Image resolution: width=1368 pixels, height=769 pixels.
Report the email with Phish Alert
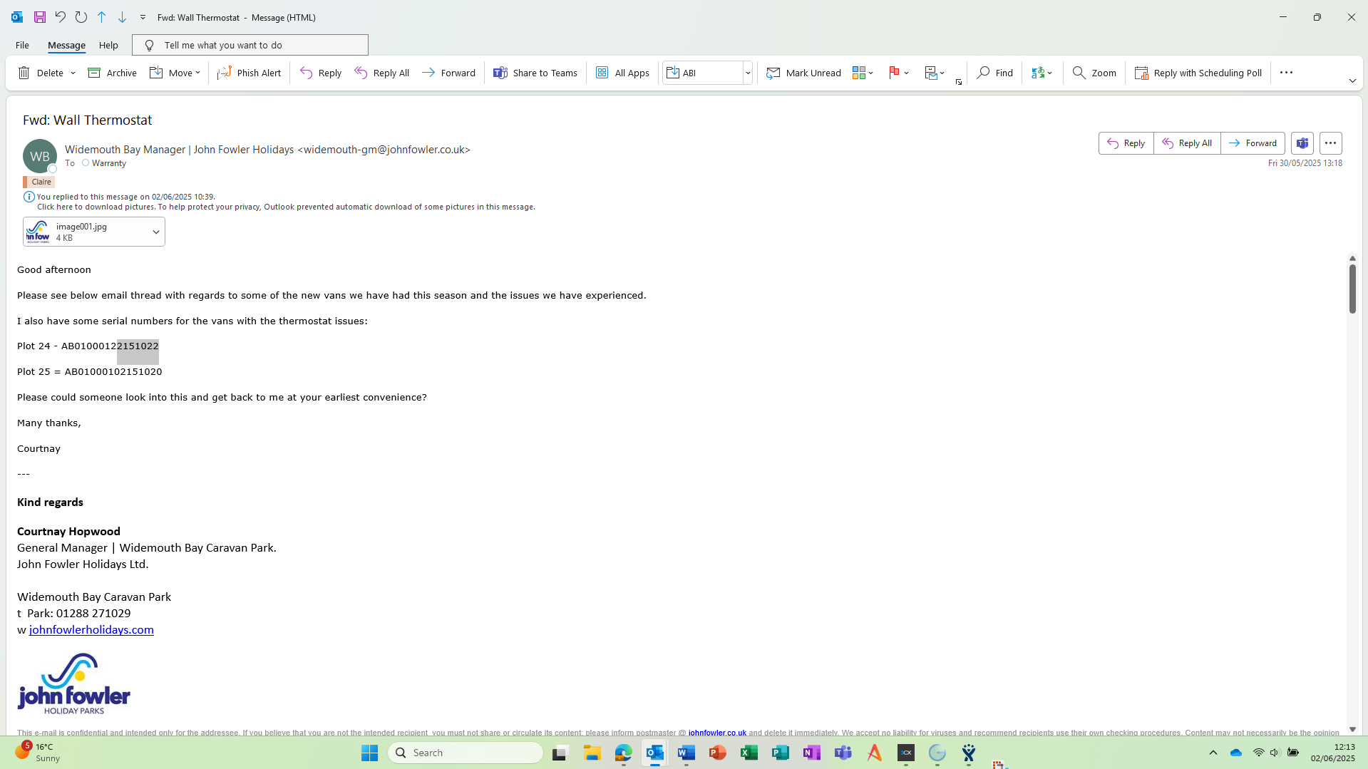click(250, 73)
